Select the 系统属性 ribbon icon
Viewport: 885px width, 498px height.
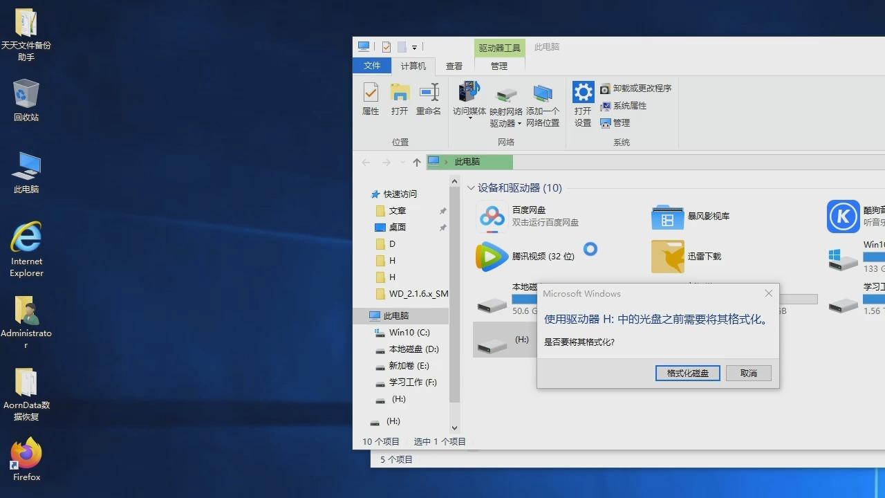click(627, 105)
